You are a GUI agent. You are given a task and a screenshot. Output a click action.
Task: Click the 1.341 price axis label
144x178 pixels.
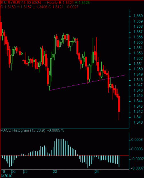pos(138,117)
